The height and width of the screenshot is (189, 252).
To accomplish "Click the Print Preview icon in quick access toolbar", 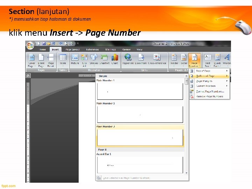I will [x=66, y=43].
